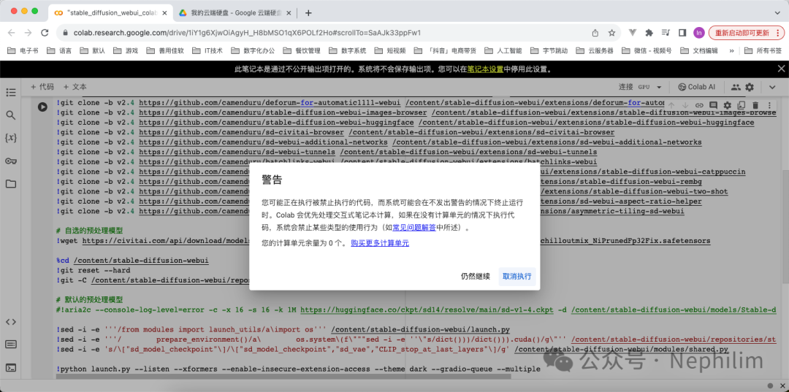Copy link to cell icon
Image resolution: width=789 pixels, height=392 pixels.
pos(699,105)
